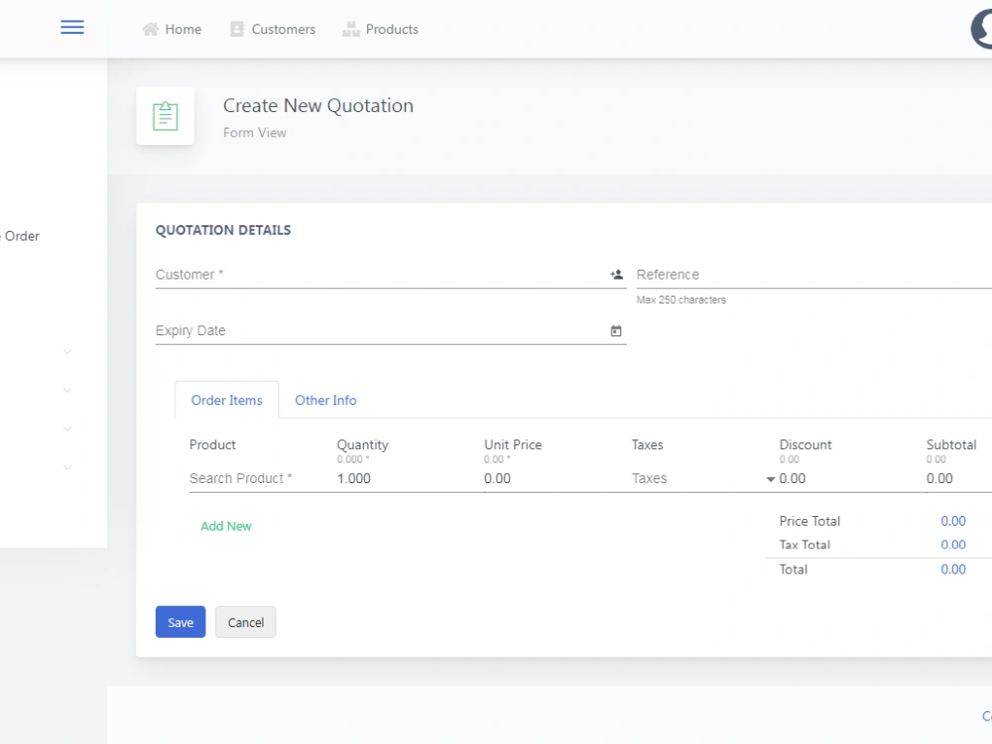Expand the first sidebar chevron
The image size is (992, 744).
67,352
